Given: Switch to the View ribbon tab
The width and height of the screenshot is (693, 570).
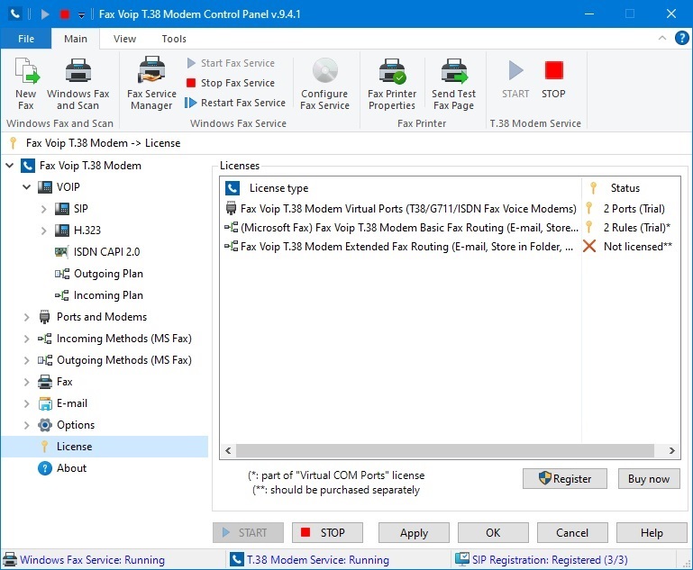Looking at the screenshot, I should [124, 39].
